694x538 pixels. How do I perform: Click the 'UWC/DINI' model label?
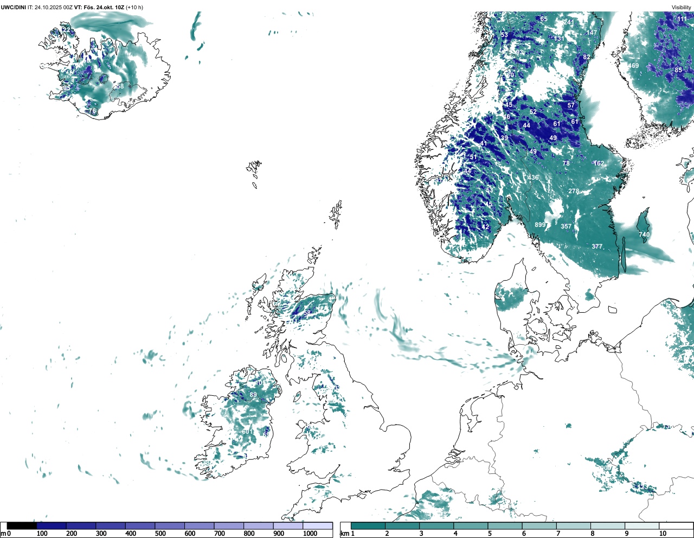click(14, 7)
